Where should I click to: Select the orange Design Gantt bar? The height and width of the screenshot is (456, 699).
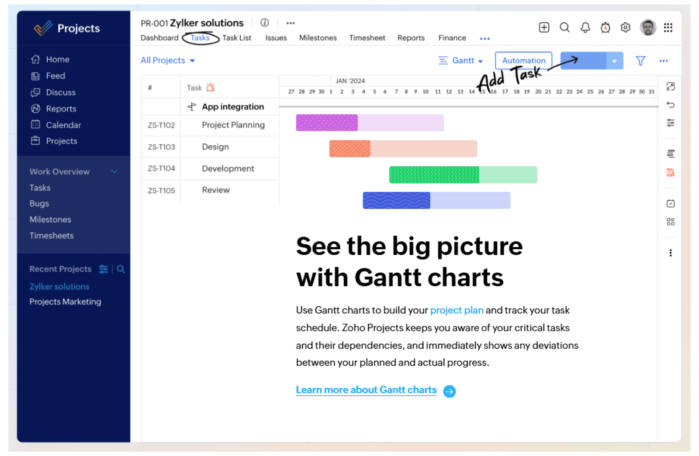tap(403, 148)
